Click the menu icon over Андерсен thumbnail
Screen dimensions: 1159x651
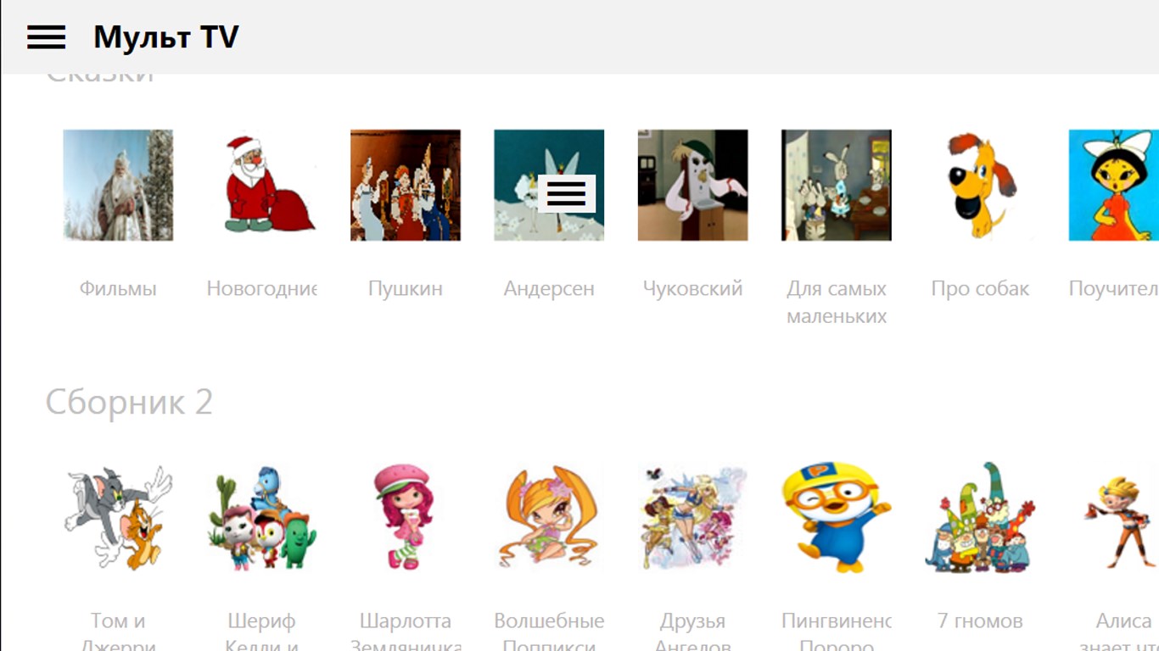[566, 193]
